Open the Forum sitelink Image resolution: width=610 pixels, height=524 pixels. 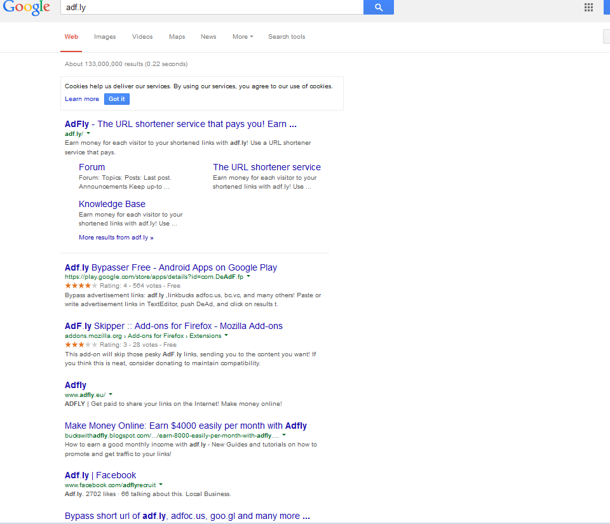pyautogui.click(x=91, y=167)
